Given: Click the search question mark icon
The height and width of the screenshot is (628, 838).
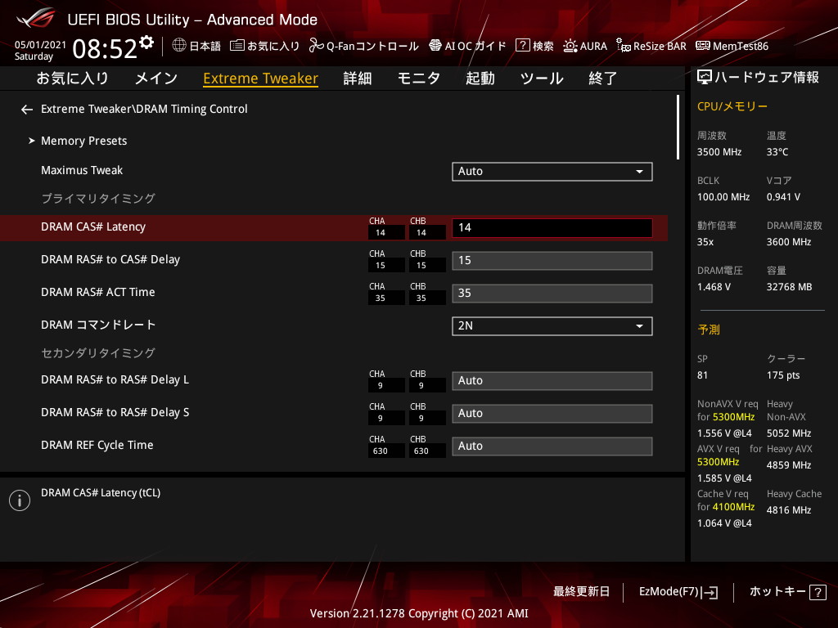Looking at the screenshot, I should pyautogui.click(x=522, y=46).
